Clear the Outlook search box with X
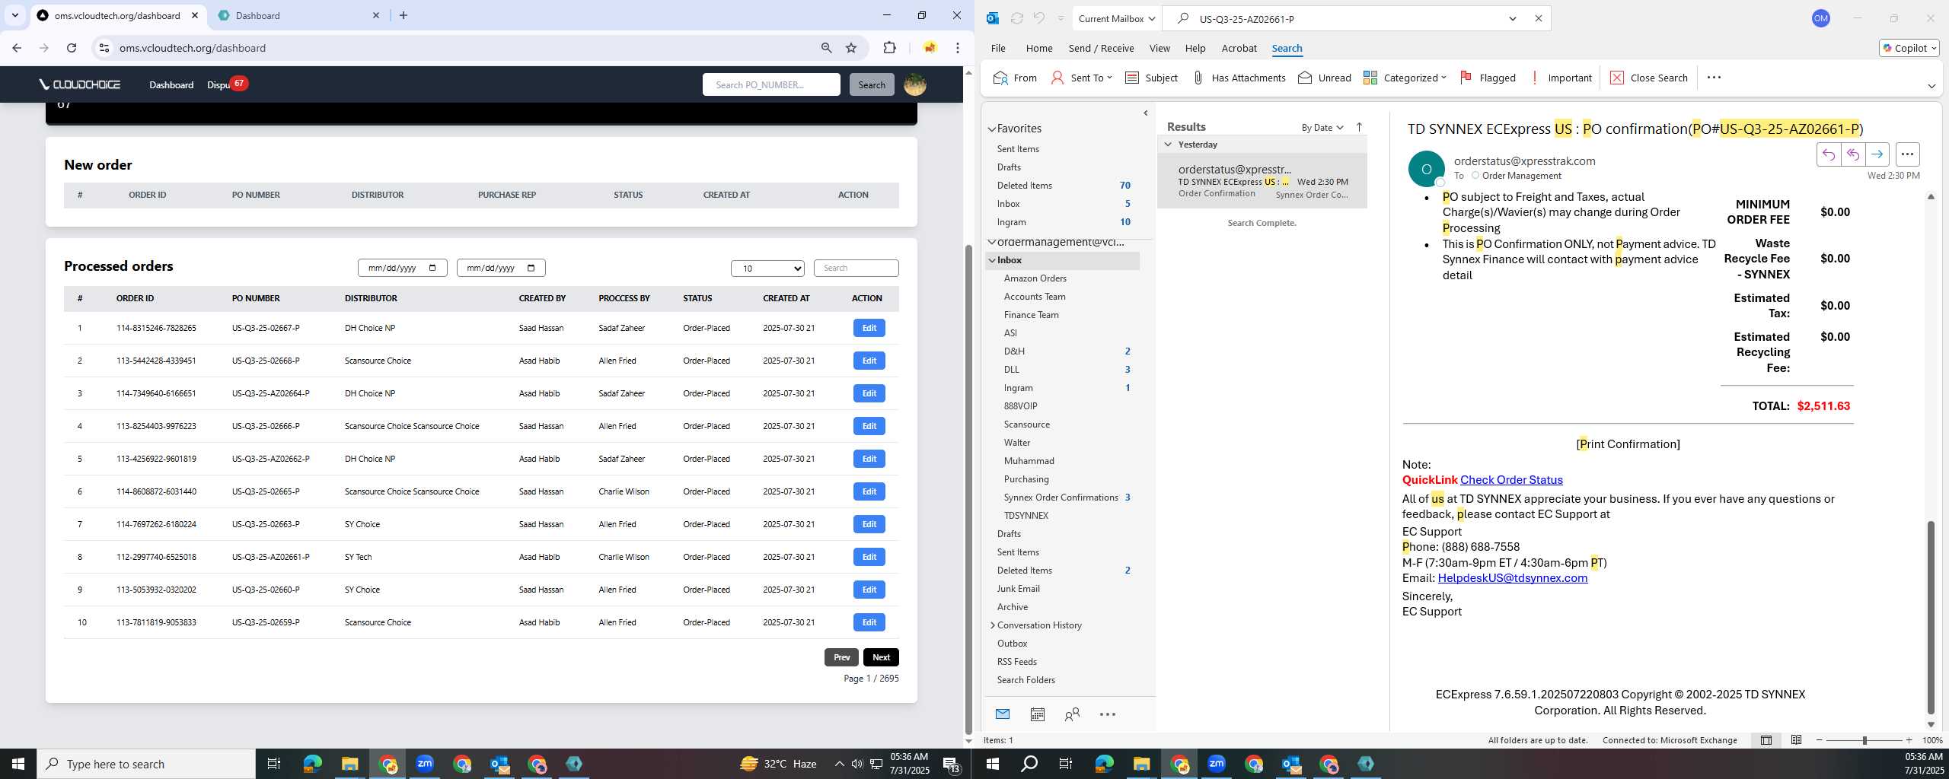The height and width of the screenshot is (779, 1949). point(1538,18)
